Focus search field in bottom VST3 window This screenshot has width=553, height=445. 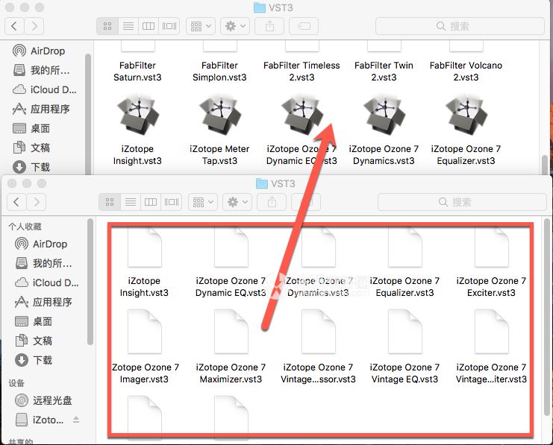click(x=462, y=202)
